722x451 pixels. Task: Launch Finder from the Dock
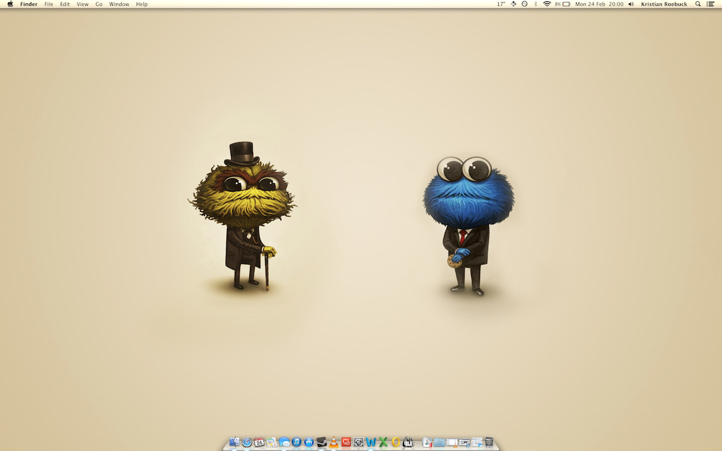235,442
